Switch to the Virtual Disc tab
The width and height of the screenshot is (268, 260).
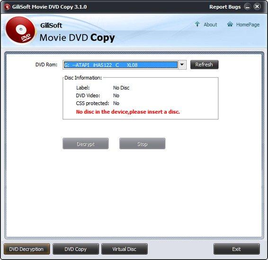(x=124, y=249)
